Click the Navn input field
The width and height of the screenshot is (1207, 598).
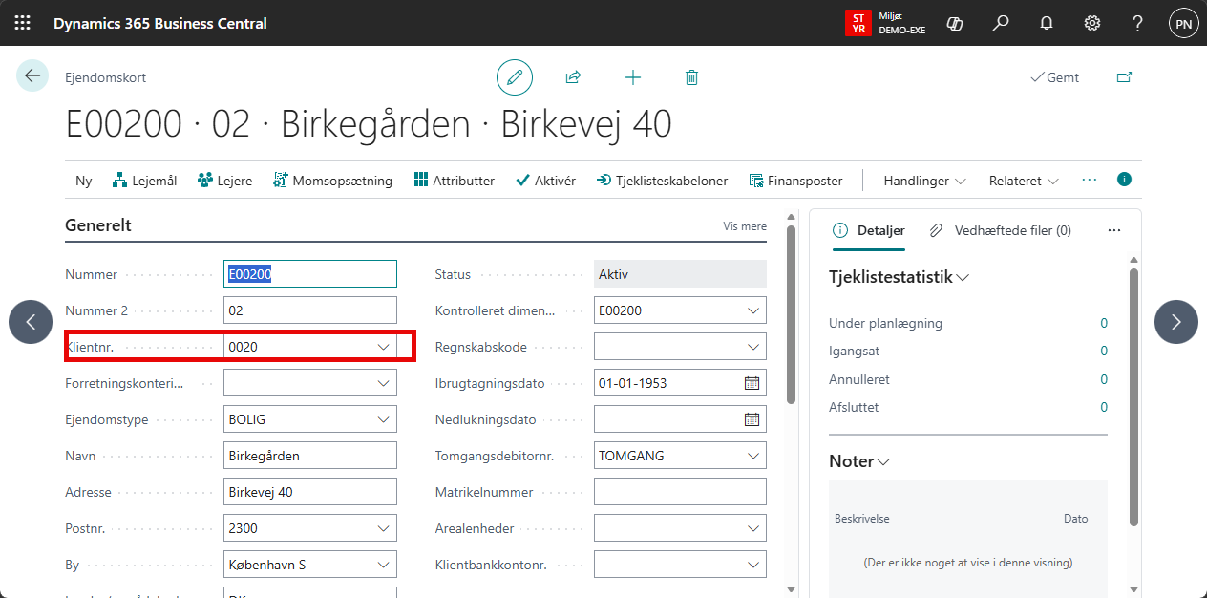click(309, 456)
